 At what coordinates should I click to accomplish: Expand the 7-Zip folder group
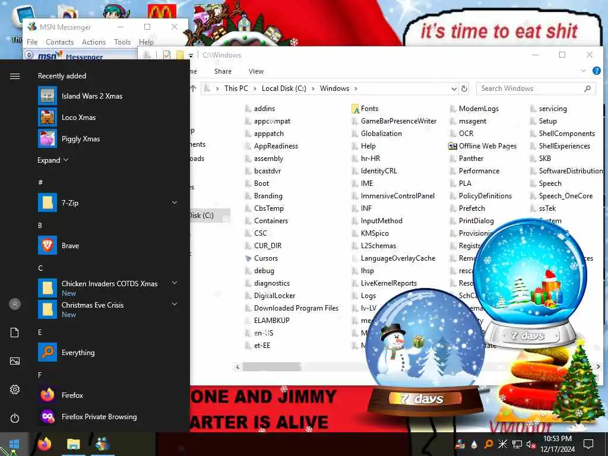(175, 202)
